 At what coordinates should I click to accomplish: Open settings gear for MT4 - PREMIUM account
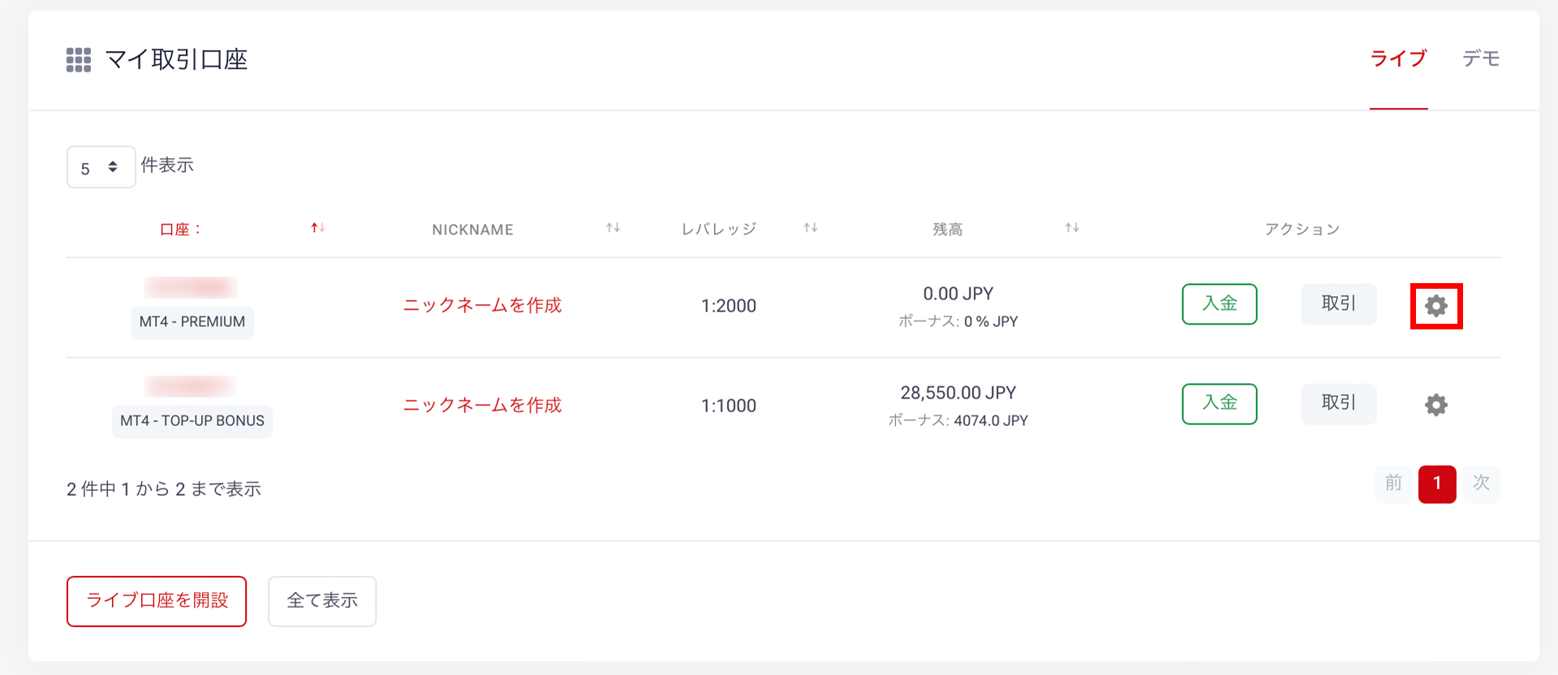(x=1436, y=306)
